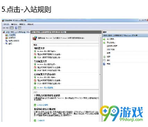The image size is (148, 127).
Task: Click the 属性 properties icon in actions pane
Action: (x=104, y=60)
